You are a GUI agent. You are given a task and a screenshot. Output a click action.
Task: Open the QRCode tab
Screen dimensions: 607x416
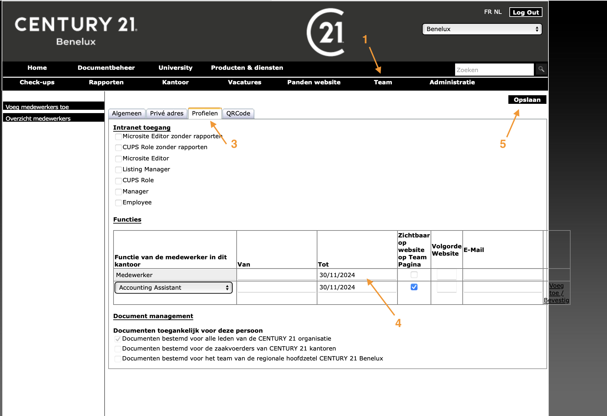coord(238,113)
